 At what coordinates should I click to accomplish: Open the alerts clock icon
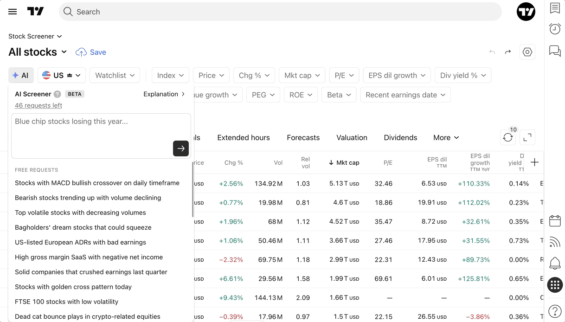(x=555, y=29)
